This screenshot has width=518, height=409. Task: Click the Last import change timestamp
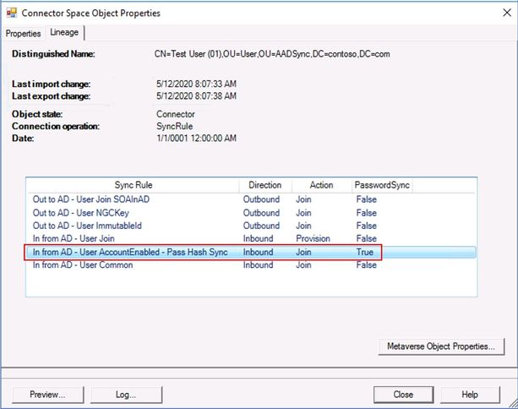[x=196, y=84]
